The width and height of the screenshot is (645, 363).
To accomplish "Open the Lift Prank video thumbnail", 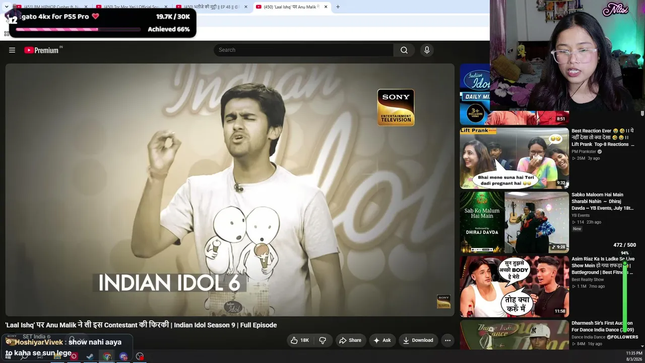I will (x=514, y=158).
